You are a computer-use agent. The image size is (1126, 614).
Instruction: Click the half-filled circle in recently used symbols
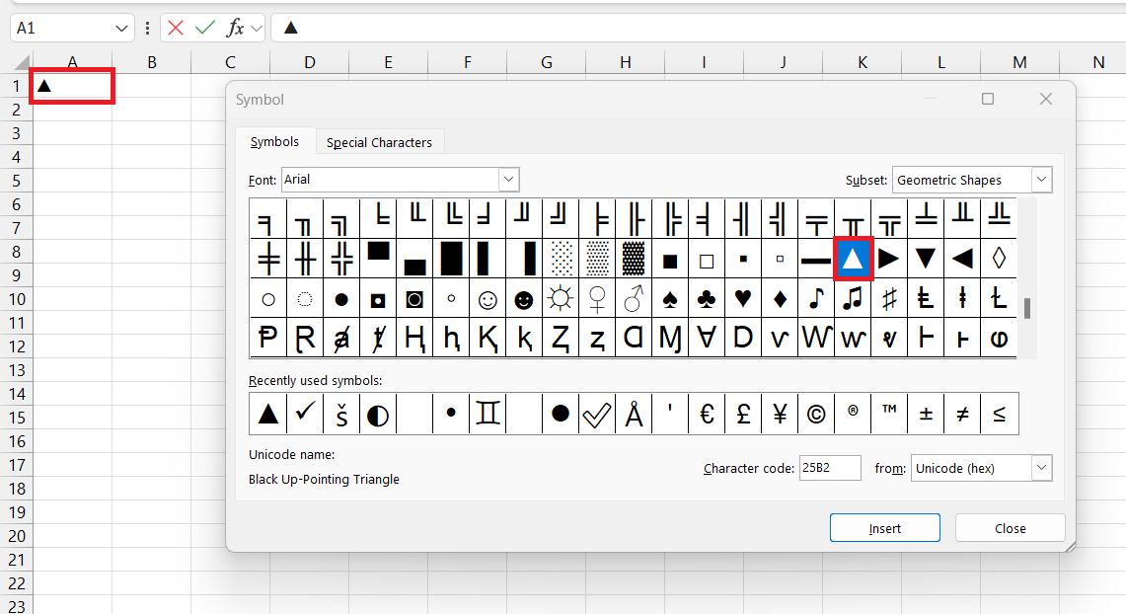378,413
